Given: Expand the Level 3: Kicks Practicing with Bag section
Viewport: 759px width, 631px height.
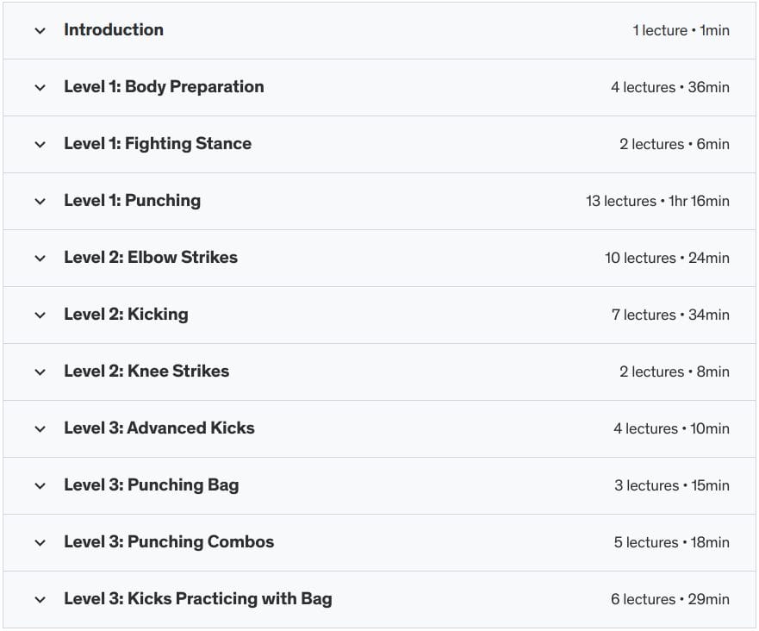Looking at the screenshot, I should [40, 599].
